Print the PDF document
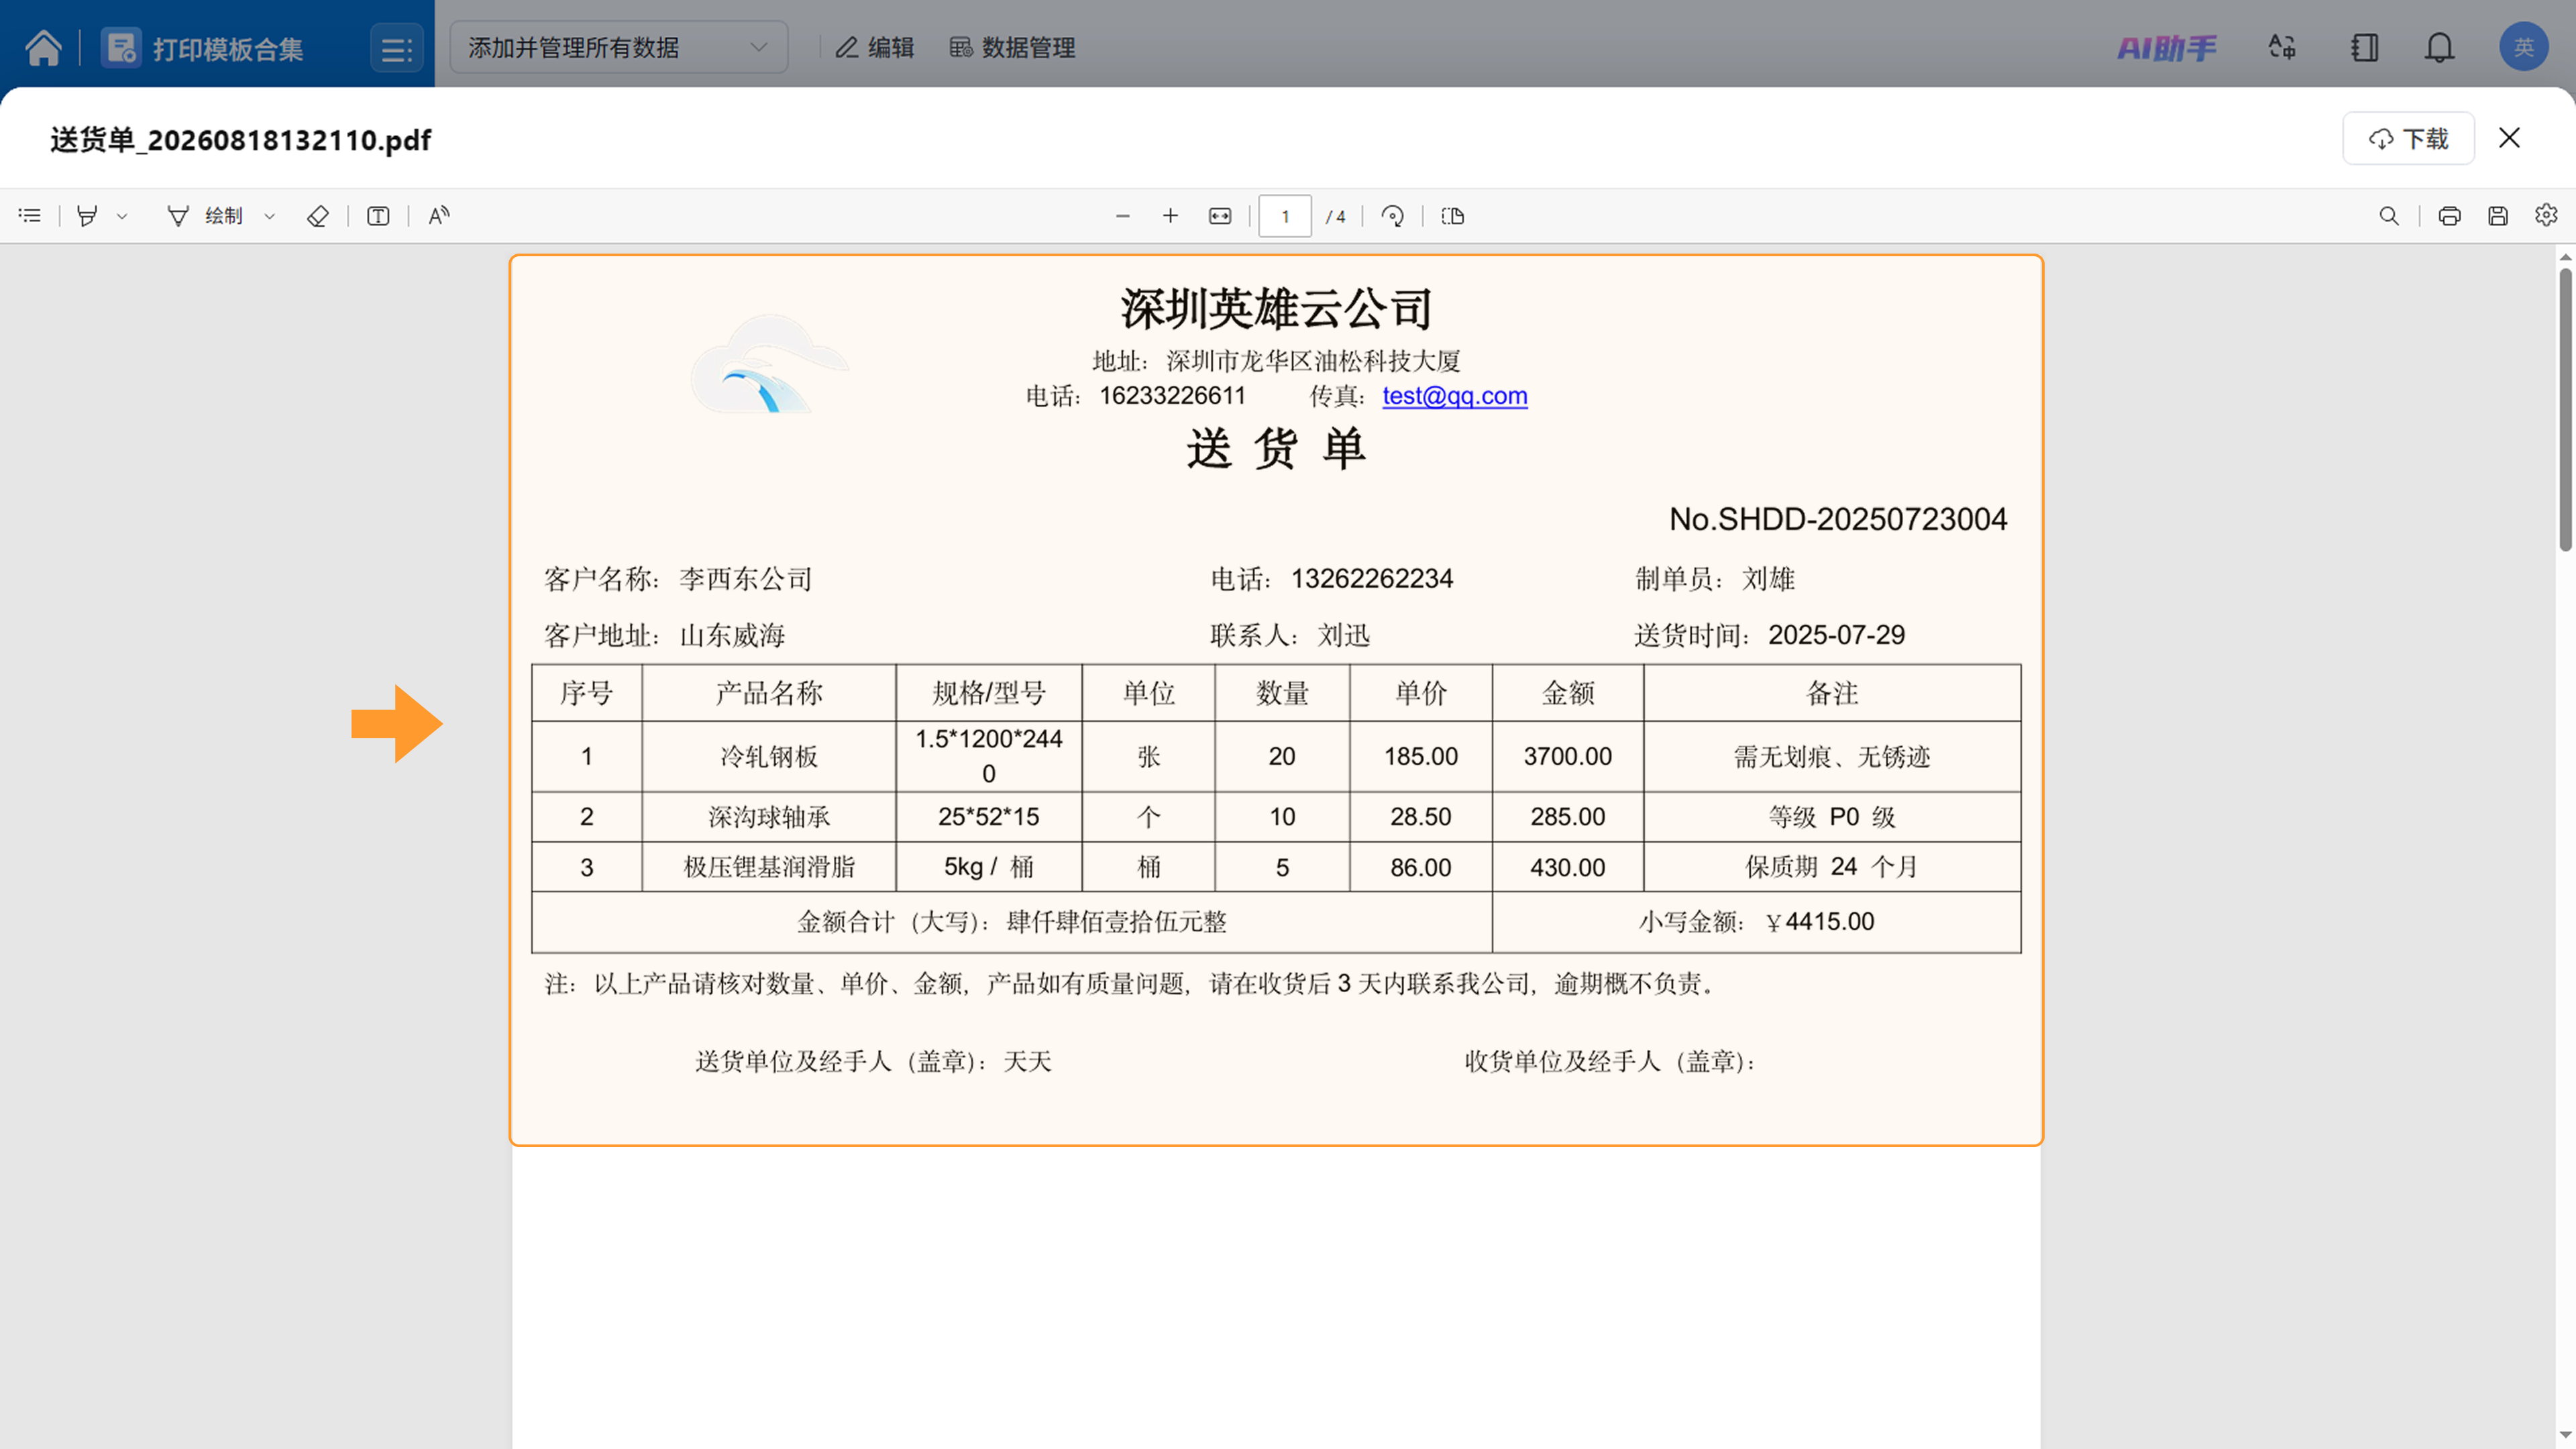Image resolution: width=2576 pixels, height=1449 pixels. coord(2449,216)
